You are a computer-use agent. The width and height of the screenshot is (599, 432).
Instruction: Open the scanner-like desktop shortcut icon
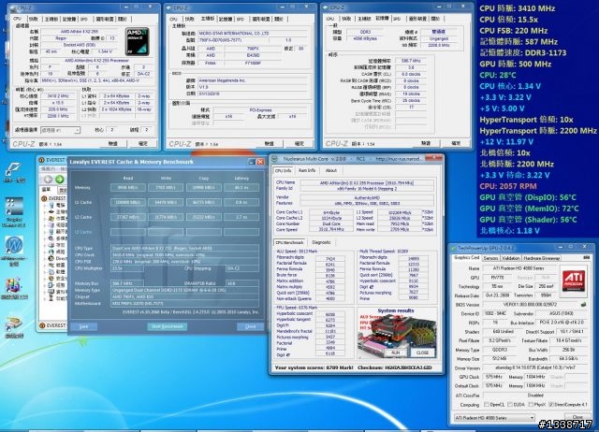pyautogui.click(x=14, y=324)
